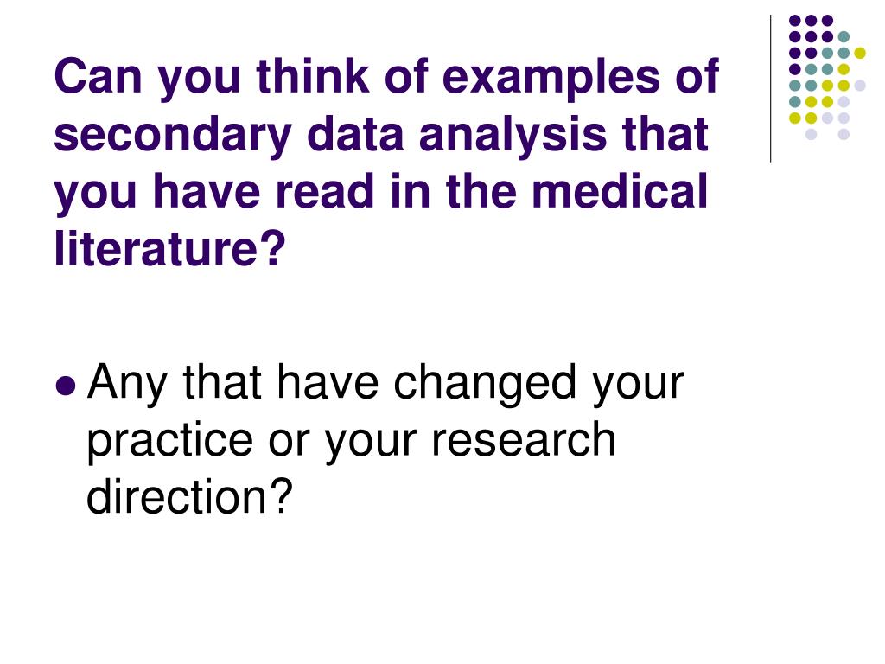Viewport: 885px width, 664px height.
Task: Click the teal dot in the second dot row
Action: coord(844,36)
